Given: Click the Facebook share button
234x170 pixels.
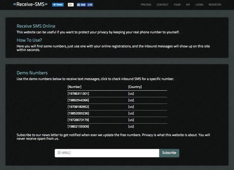Looking at the screenshot, I should (x=90, y=5).
